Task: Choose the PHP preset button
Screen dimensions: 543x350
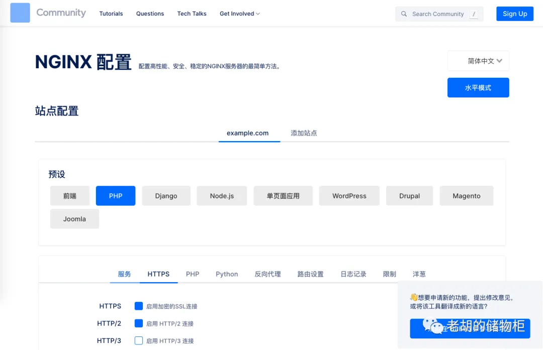Action: pyautogui.click(x=116, y=196)
